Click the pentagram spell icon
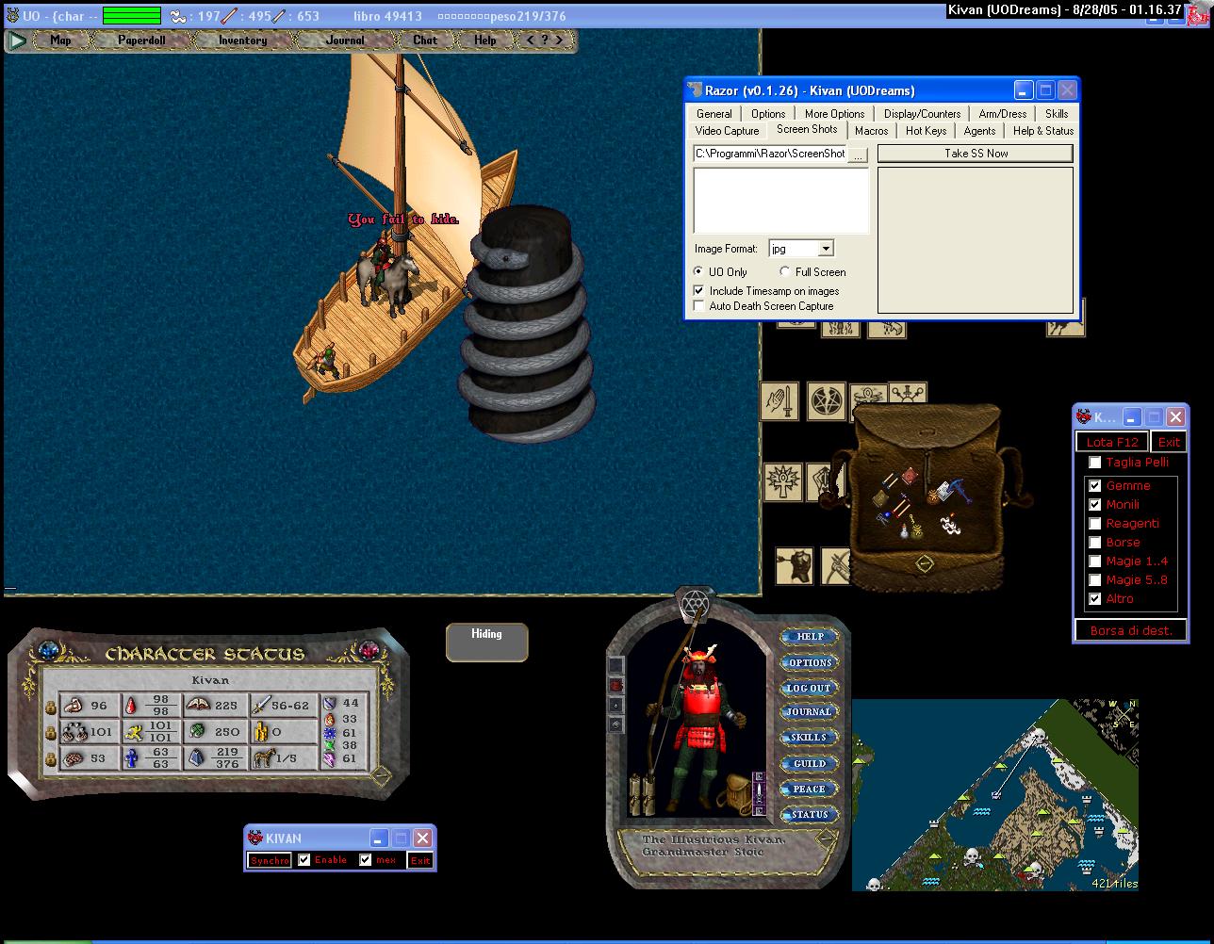This screenshot has height=944, width=1214. point(827,401)
